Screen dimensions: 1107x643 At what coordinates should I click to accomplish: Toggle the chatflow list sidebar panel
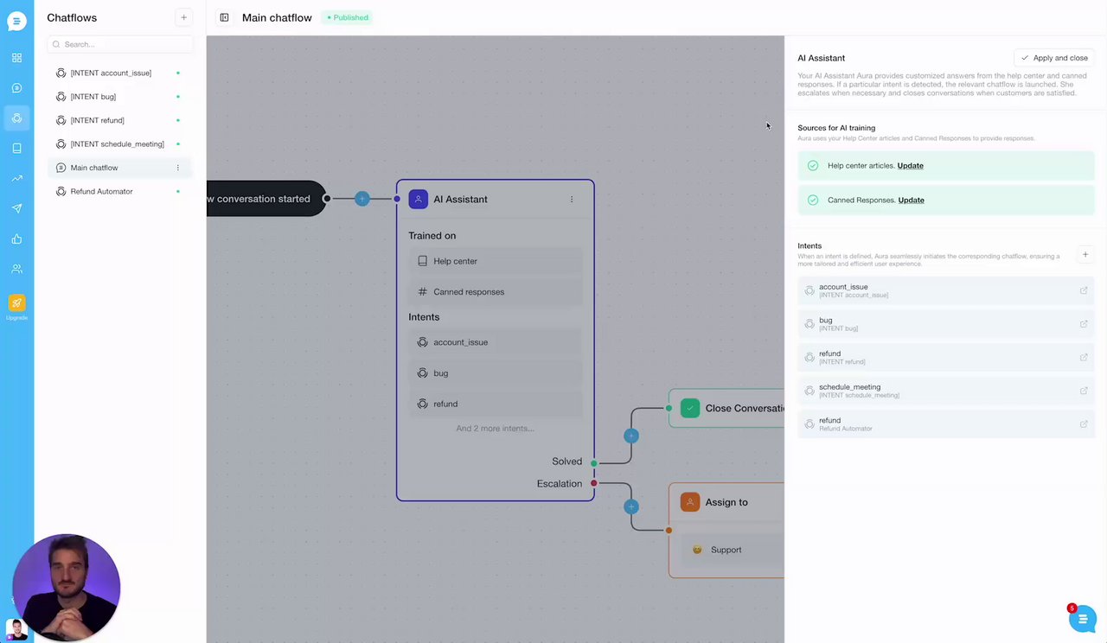point(224,17)
